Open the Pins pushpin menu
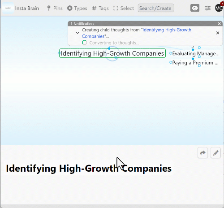The height and width of the screenshot is (208, 224). pos(55,8)
